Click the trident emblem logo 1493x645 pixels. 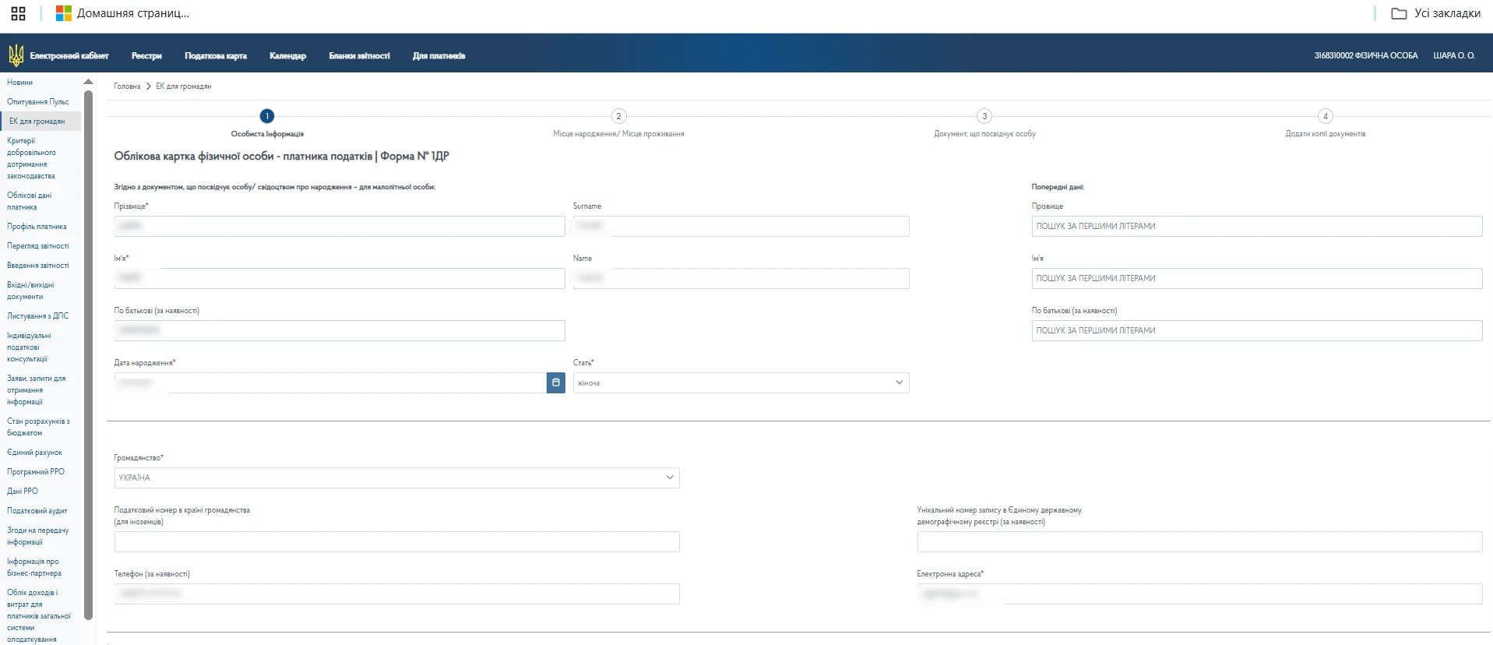click(16, 55)
